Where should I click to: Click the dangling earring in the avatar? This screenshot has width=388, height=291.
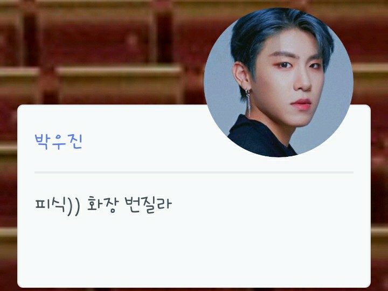pyautogui.click(x=248, y=103)
